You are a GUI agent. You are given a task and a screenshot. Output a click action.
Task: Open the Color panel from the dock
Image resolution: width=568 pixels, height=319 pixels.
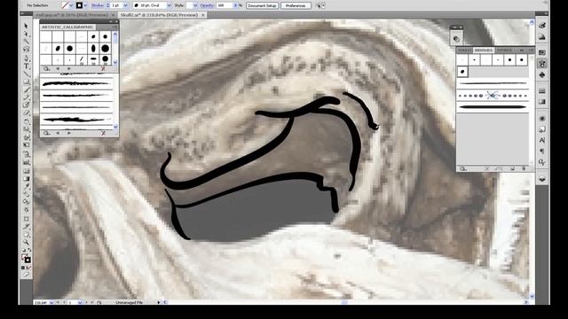tap(542, 26)
